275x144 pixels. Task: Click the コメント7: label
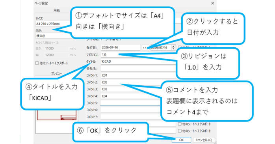[92, 117]
